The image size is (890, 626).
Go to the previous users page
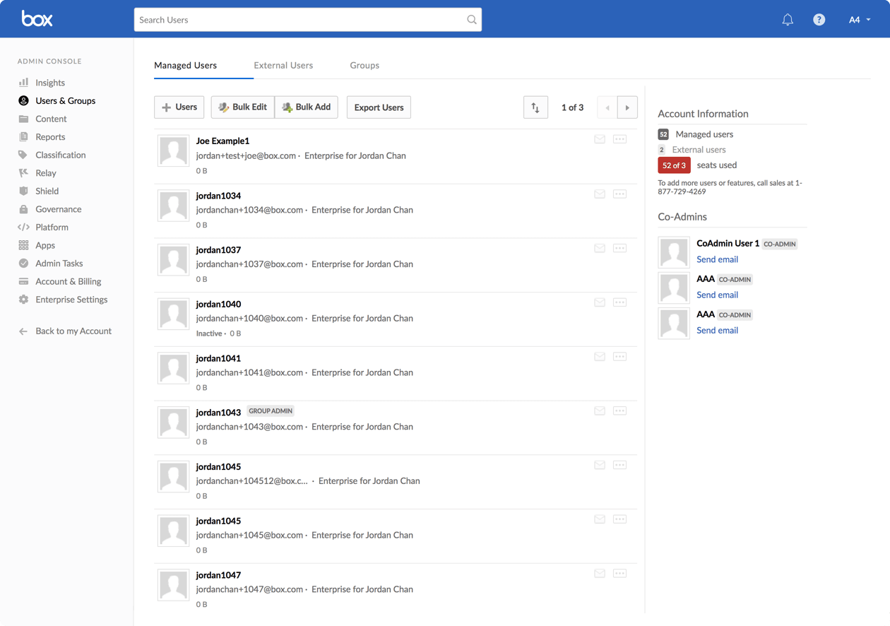pos(607,107)
